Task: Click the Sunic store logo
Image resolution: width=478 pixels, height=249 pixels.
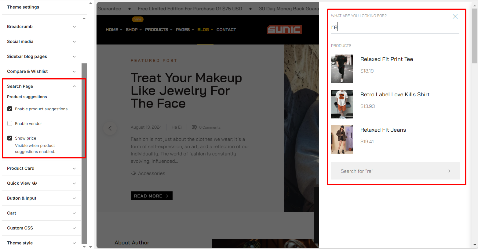Action: tap(284, 30)
